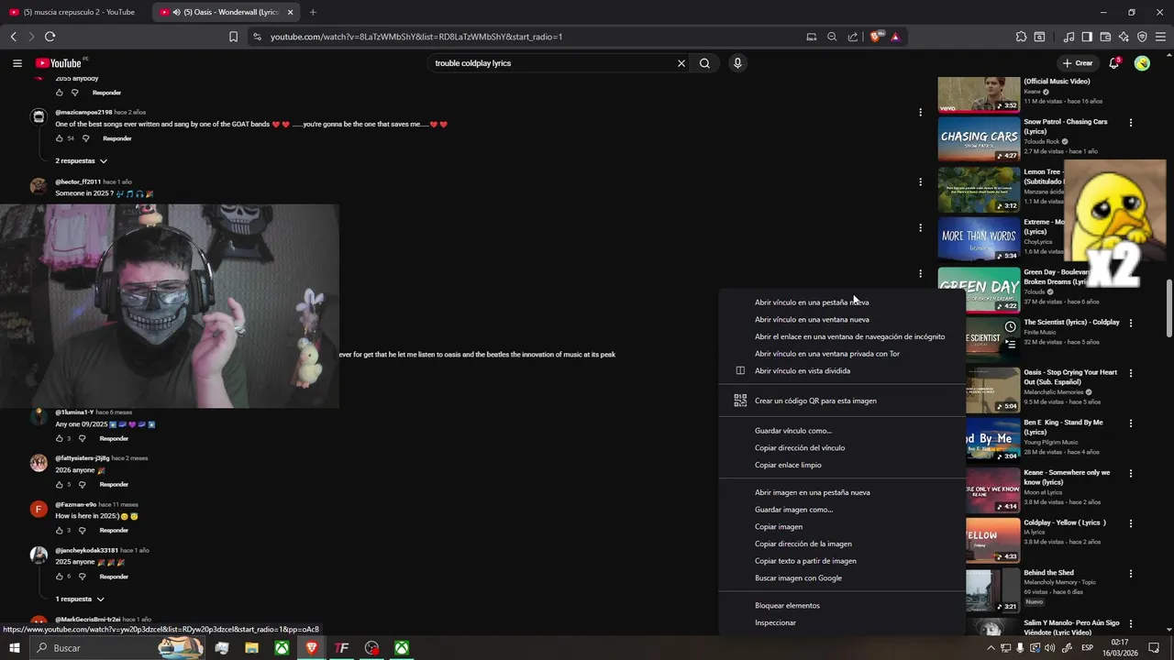Screen dimensions: 1174x660
Task: Open Leo AI sparkle icon
Action: point(1124,37)
